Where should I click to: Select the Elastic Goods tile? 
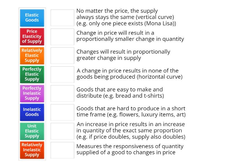32,18
